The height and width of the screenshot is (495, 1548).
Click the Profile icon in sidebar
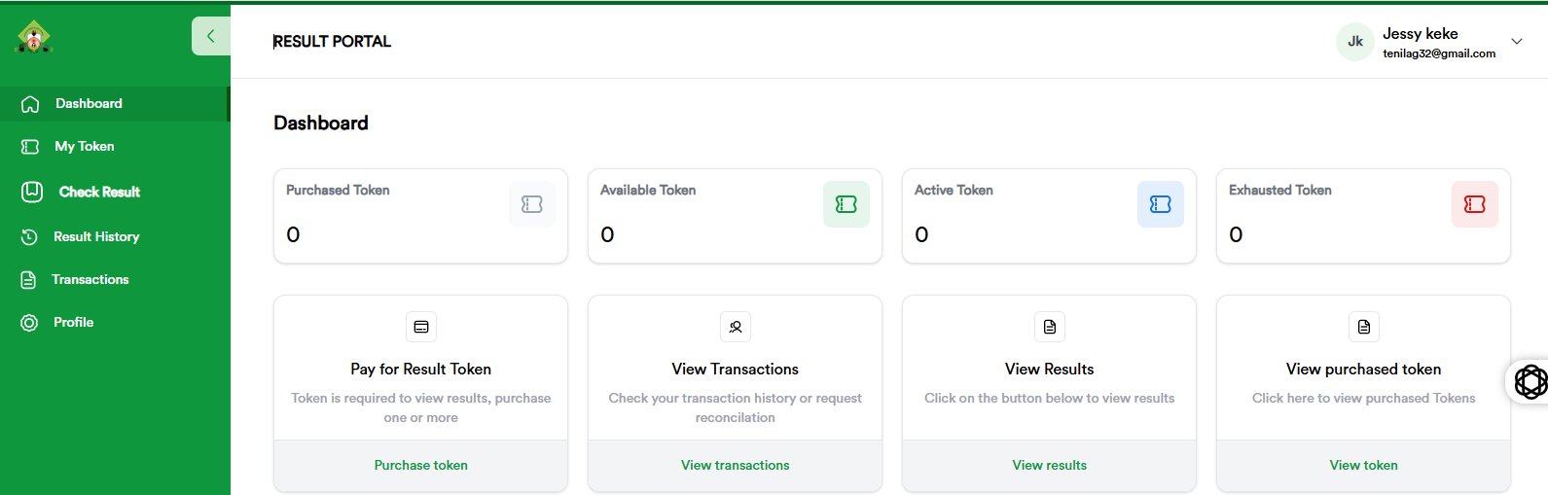[30, 323]
